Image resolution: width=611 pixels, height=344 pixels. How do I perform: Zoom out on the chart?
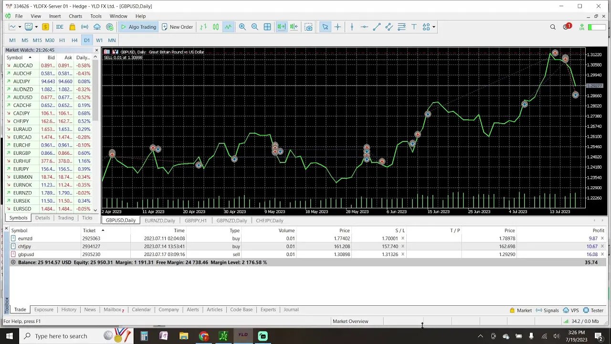[x=255, y=27]
